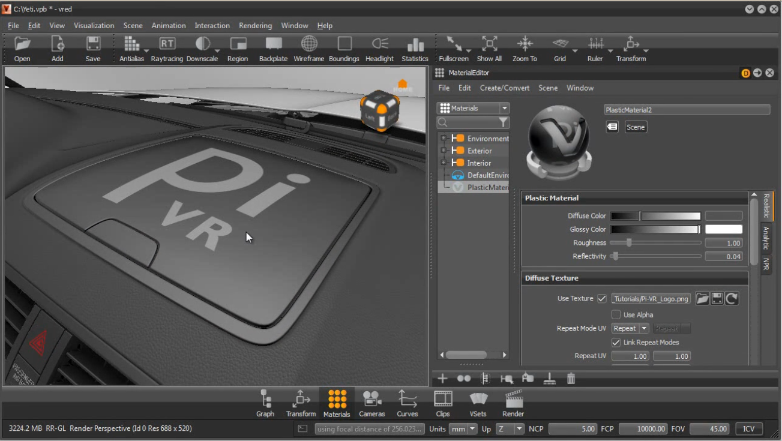Open the Downscale options dropdown arrow
This screenshot has height=441, width=782.
pos(217,51)
